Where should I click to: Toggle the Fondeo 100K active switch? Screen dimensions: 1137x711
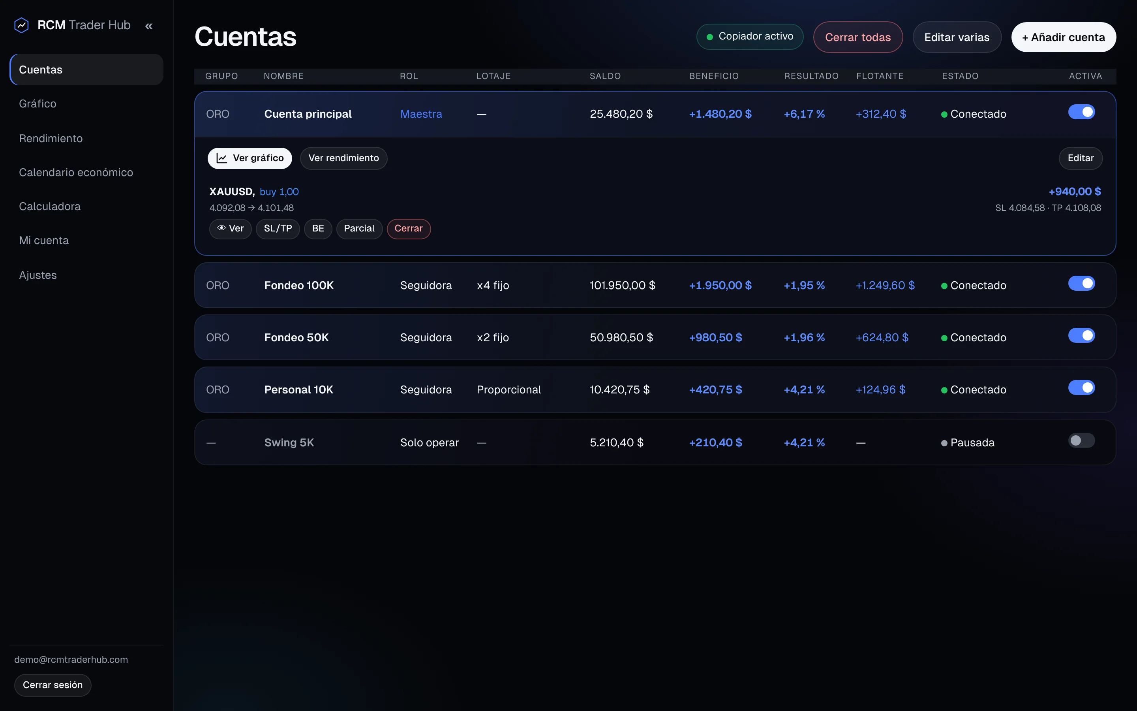coord(1081,284)
